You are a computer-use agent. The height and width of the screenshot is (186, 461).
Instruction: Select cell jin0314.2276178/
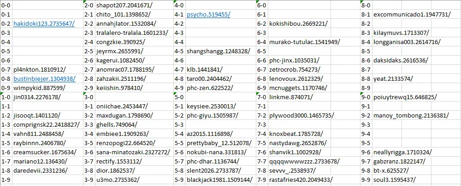click(x=47, y=97)
